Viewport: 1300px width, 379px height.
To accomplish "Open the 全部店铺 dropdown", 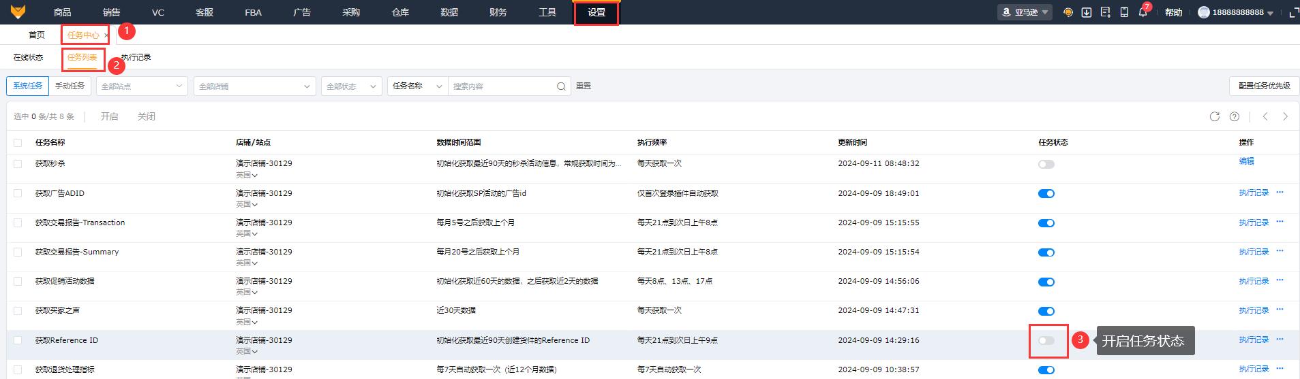I will (254, 86).
